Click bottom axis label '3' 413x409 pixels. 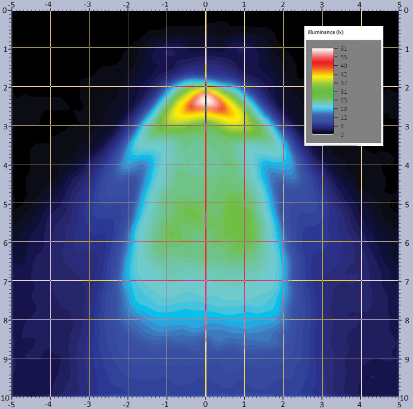click(322, 403)
